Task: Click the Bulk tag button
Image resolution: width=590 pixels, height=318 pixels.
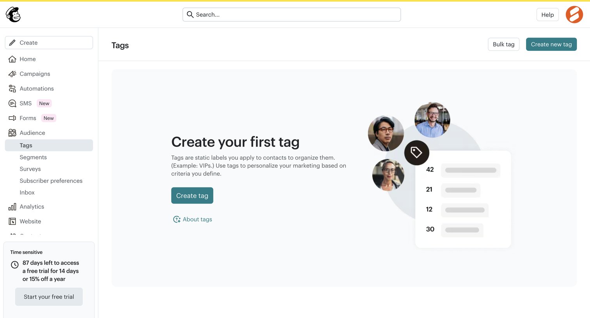Action: [x=503, y=44]
